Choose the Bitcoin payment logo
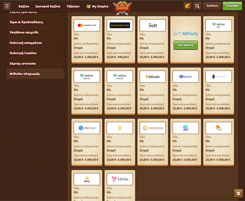 point(152,77)
